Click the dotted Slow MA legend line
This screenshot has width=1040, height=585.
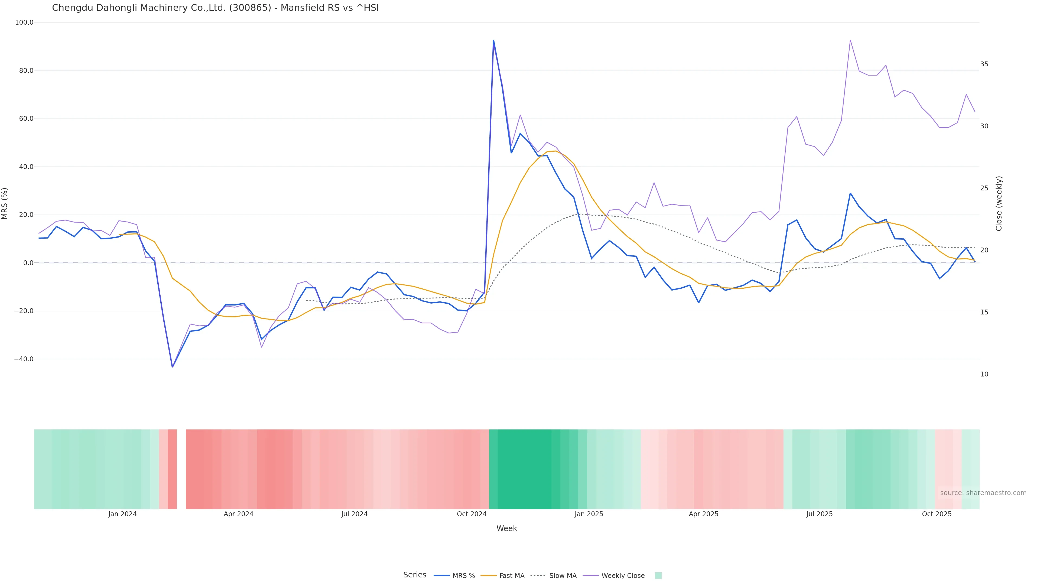pyautogui.click(x=538, y=576)
